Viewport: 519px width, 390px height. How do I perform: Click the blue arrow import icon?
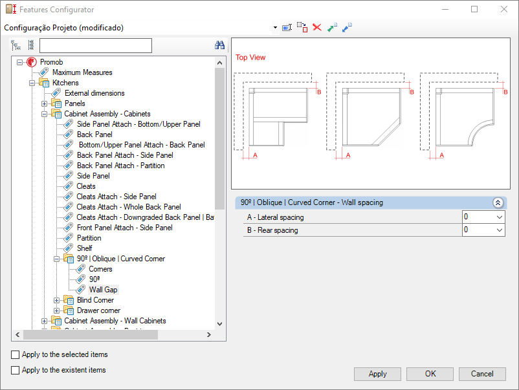click(347, 27)
